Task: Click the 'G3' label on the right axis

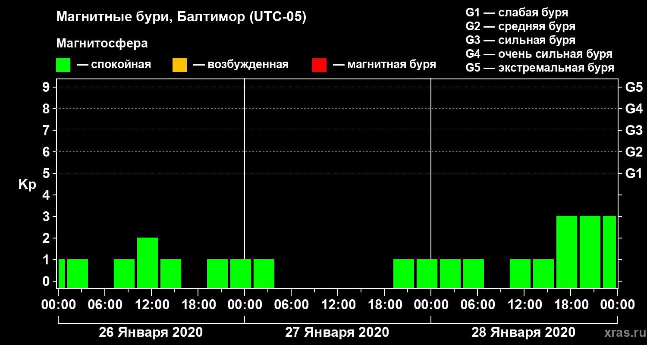Action: 634,130
